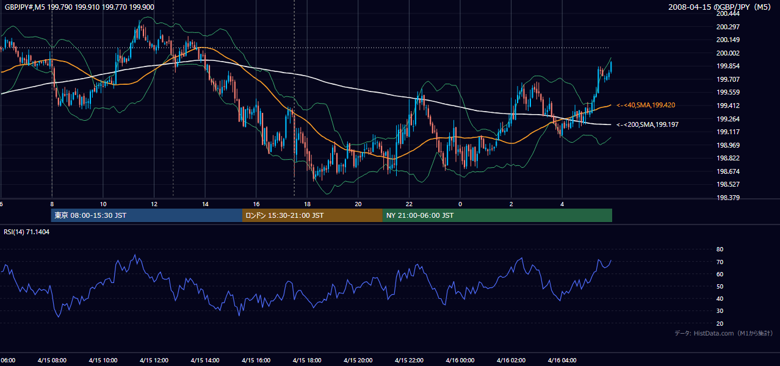
Task: Click the 4/16 04:00 bottom date label
Action: (x=562, y=360)
